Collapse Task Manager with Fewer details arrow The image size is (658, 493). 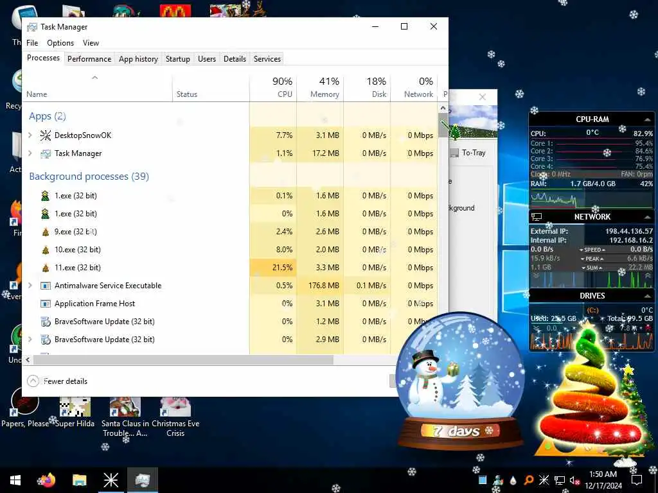click(33, 381)
